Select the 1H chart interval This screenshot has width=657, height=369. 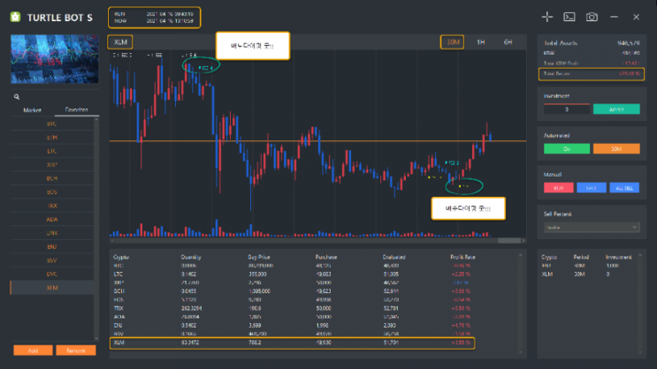[481, 41]
